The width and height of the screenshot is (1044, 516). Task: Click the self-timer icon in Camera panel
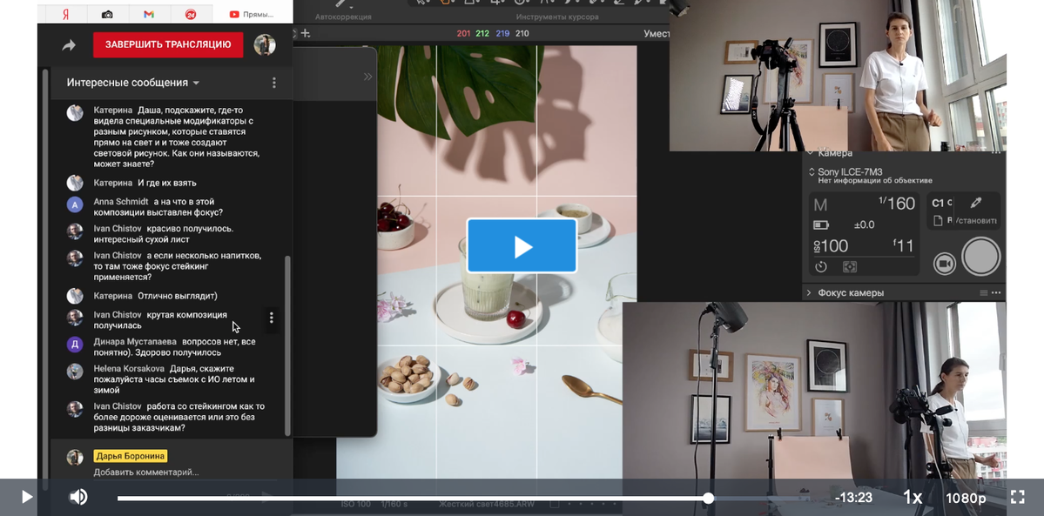821,267
